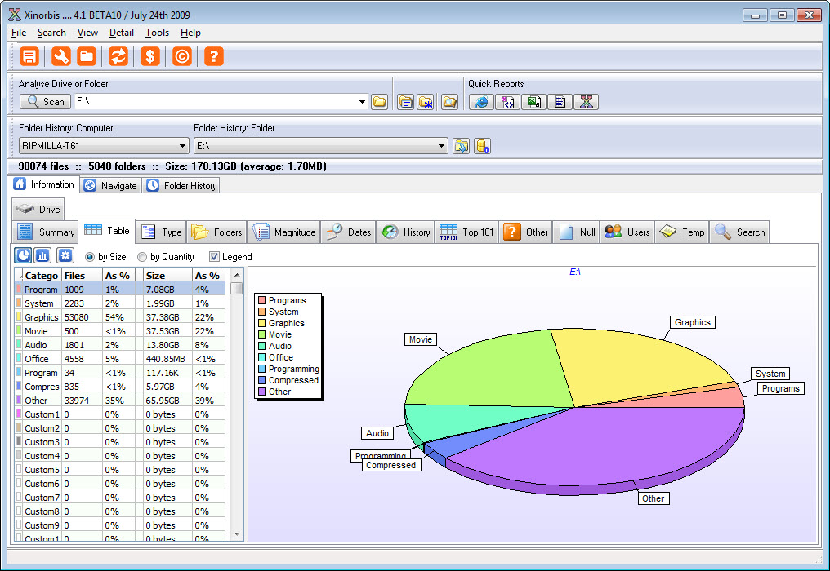The height and width of the screenshot is (571, 830).
Task: Click the orange refresh arrows icon
Action: [x=118, y=56]
